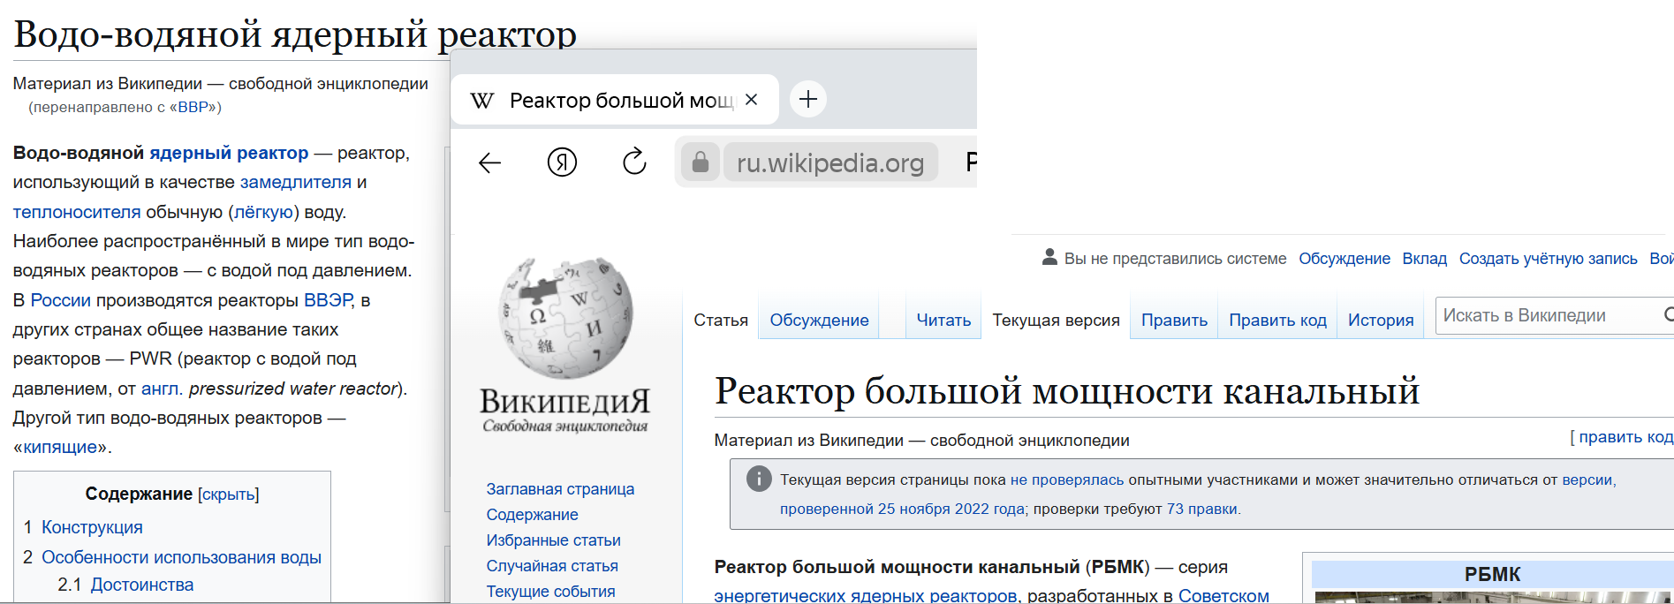Open ядерный реактор link in left article
The height and width of the screenshot is (604, 1674).
click(x=229, y=153)
